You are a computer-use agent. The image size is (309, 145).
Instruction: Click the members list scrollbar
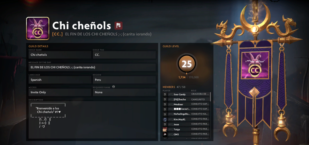pos(210,97)
